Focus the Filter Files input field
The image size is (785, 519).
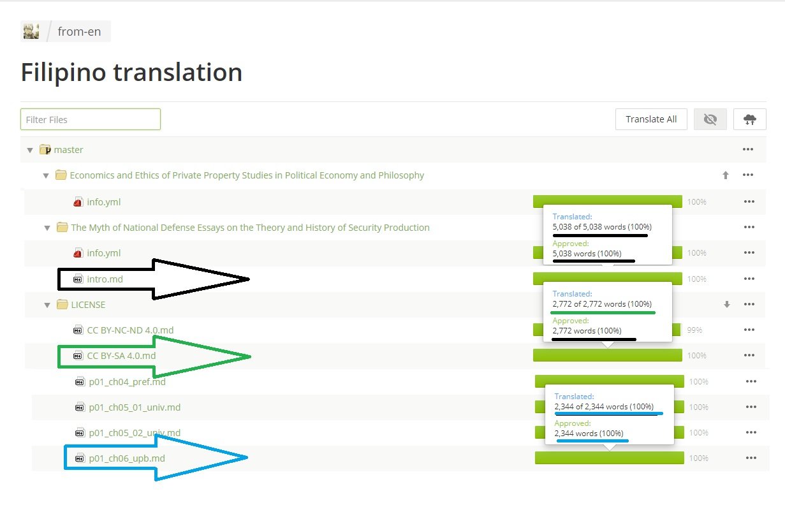tap(91, 119)
